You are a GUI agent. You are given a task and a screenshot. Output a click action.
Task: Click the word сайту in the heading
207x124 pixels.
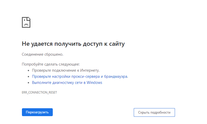coord(117,44)
